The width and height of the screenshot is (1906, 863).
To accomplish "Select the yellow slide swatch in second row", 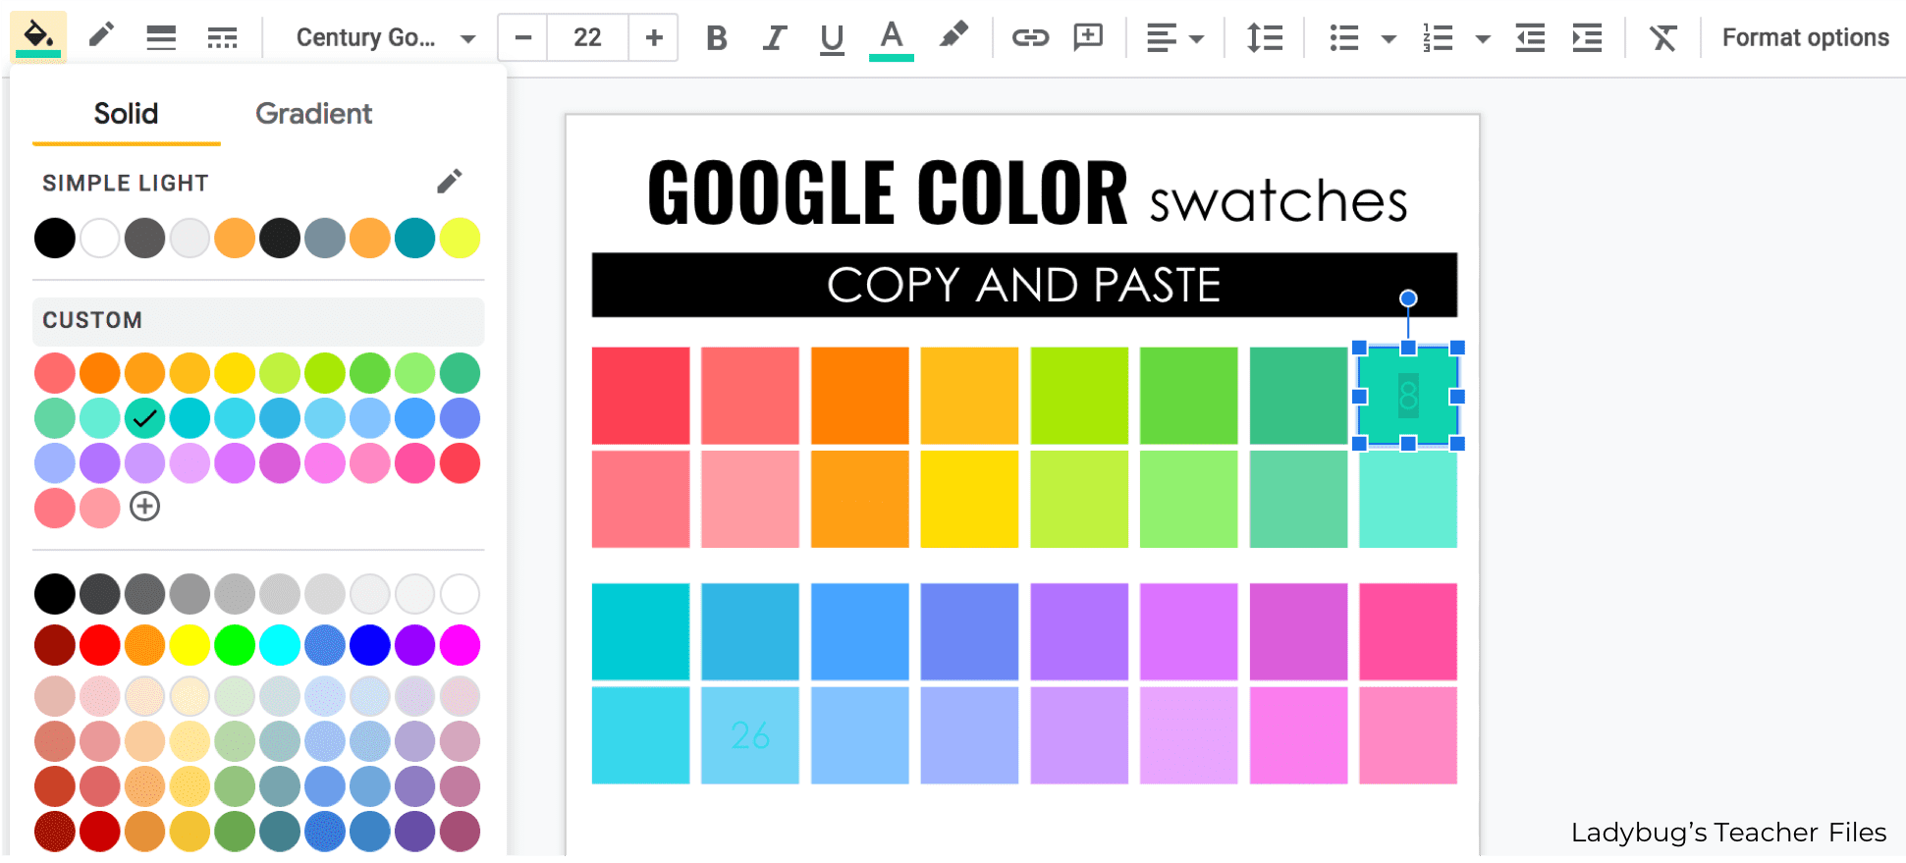I will (x=969, y=499).
